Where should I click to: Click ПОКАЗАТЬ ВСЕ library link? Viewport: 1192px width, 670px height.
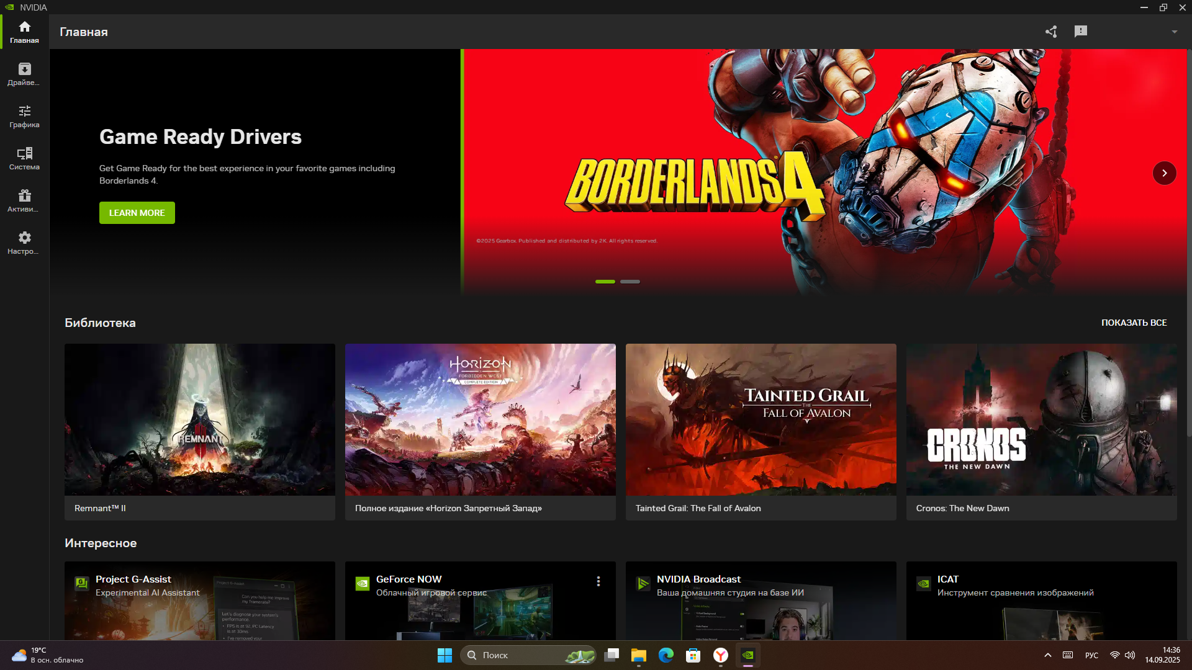click(x=1134, y=323)
